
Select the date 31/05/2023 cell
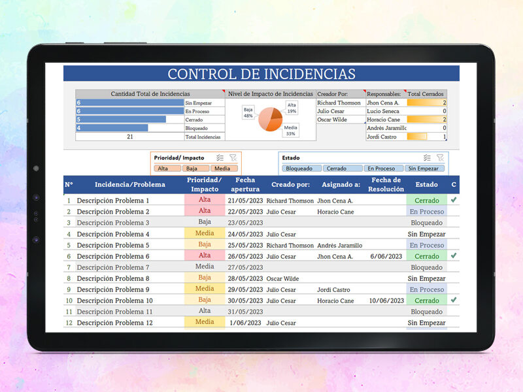tap(246, 312)
